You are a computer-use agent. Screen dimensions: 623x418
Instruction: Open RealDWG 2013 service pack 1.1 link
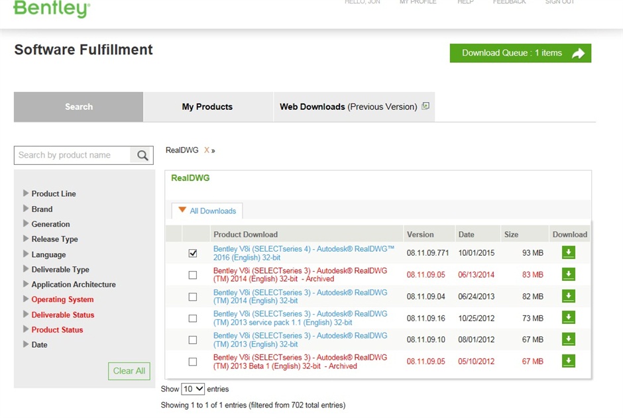300,318
